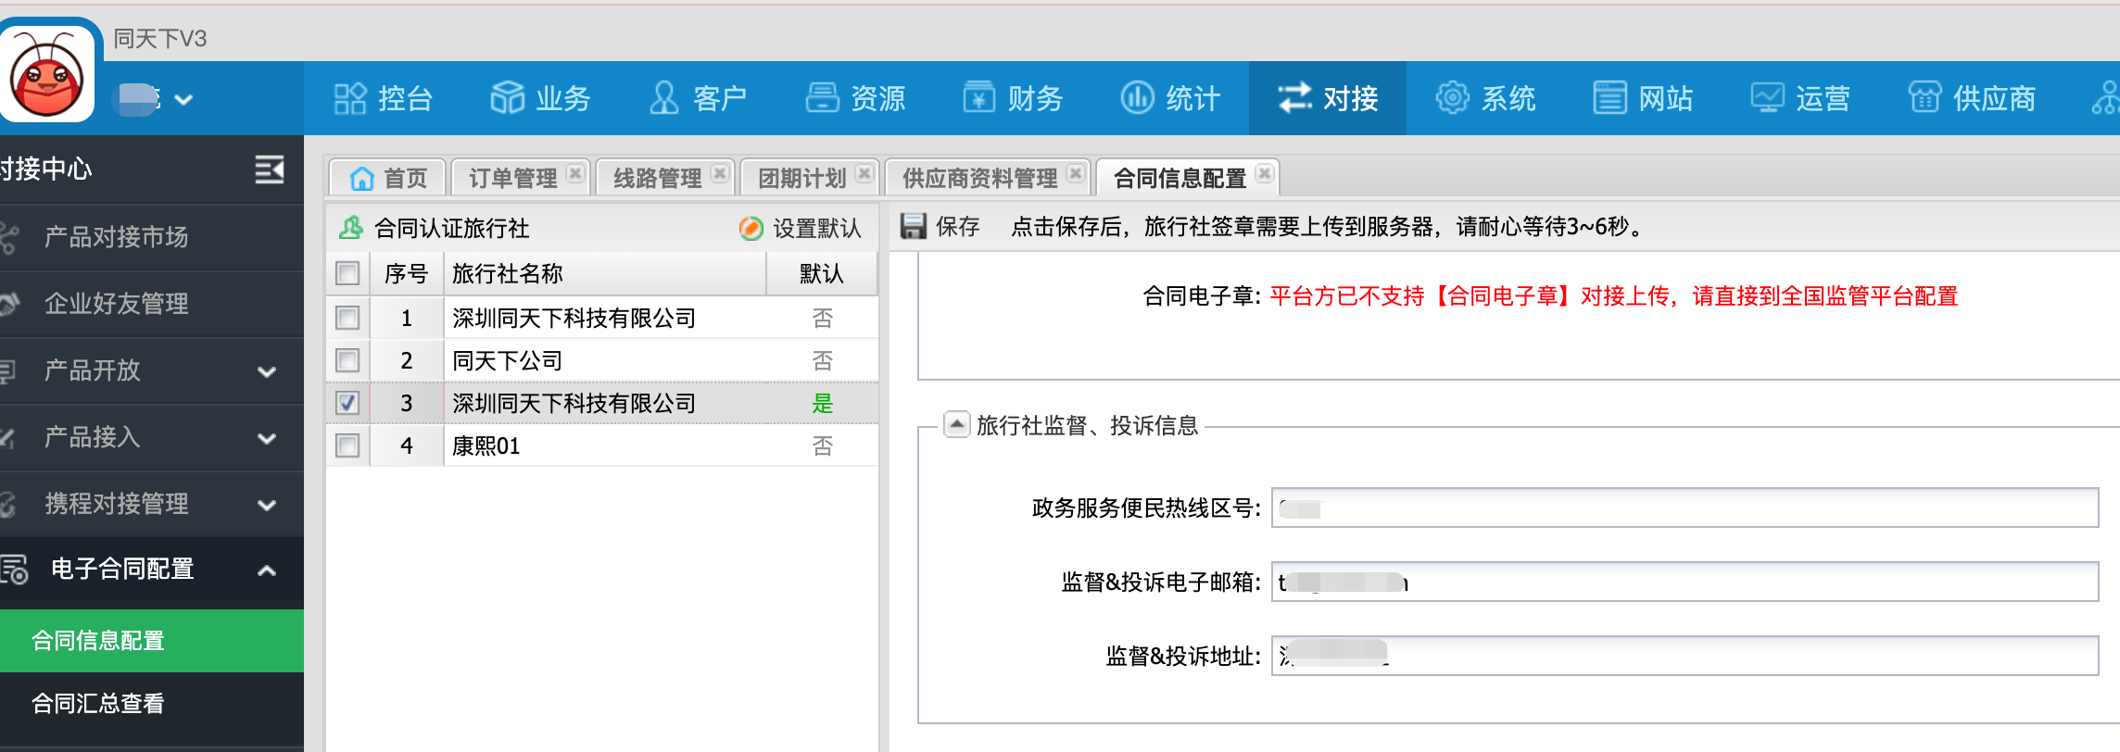The image size is (2120, 752).
Task: Click the Set Default (设置默认) icon
Action: point(751,228)
